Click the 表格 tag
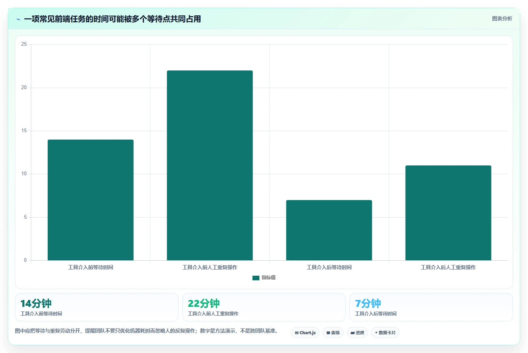 [333, 333]
